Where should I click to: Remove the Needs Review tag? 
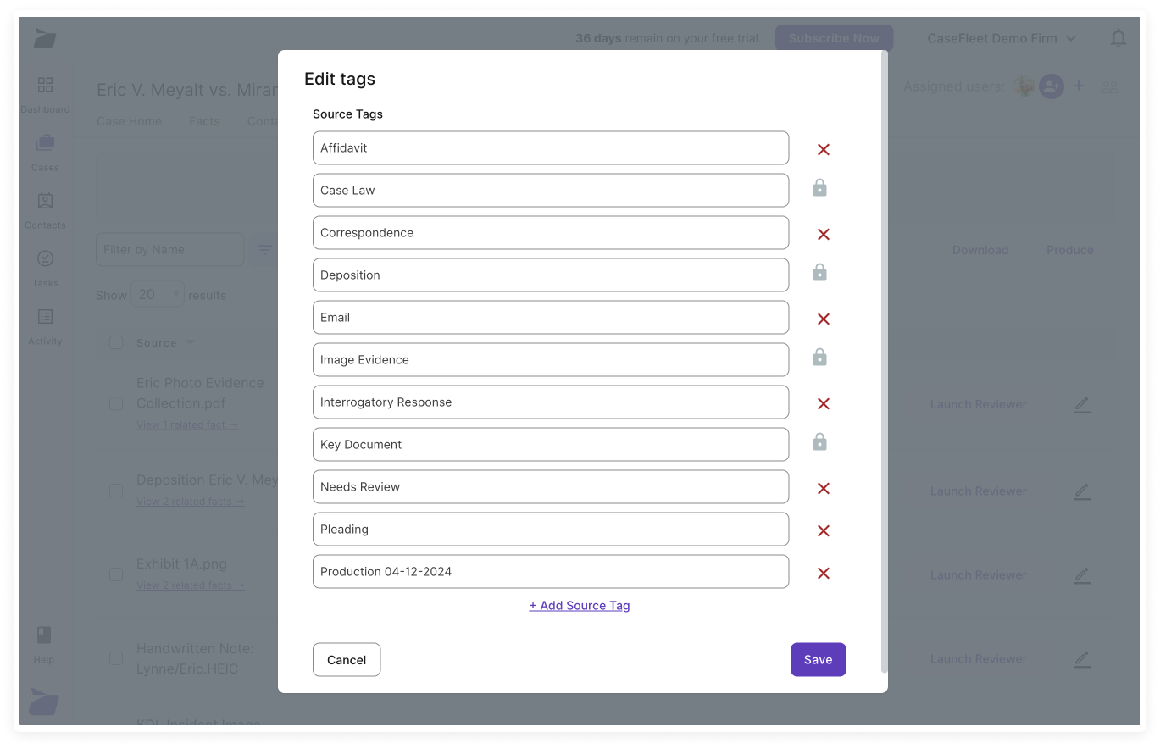pyautogui.click(x=823, y=488)
